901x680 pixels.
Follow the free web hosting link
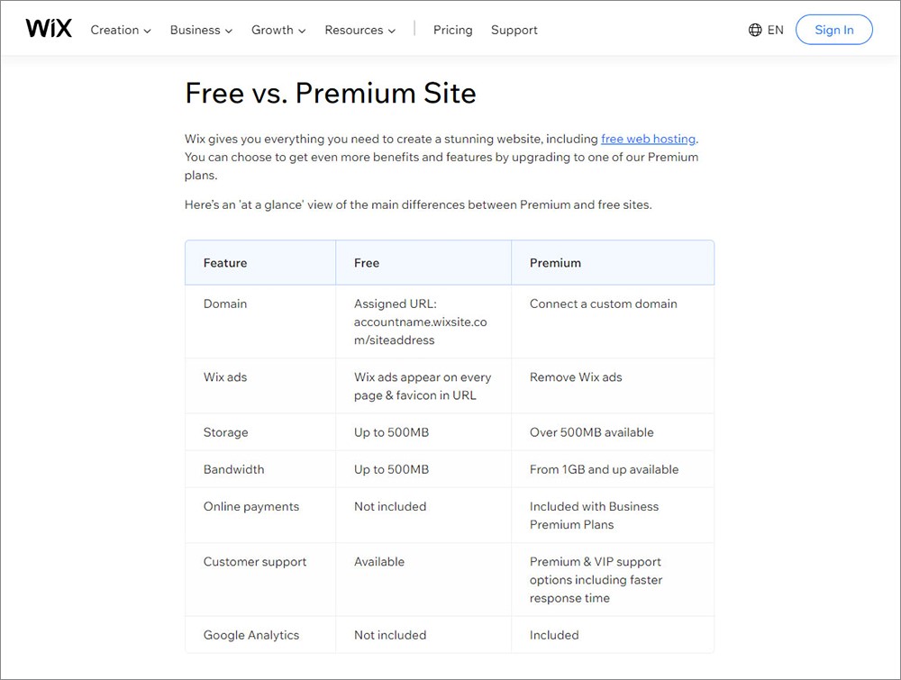648,139
